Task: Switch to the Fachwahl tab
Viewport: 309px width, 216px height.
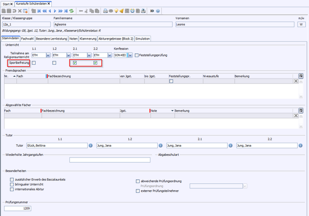Action: tap(27, 39)
